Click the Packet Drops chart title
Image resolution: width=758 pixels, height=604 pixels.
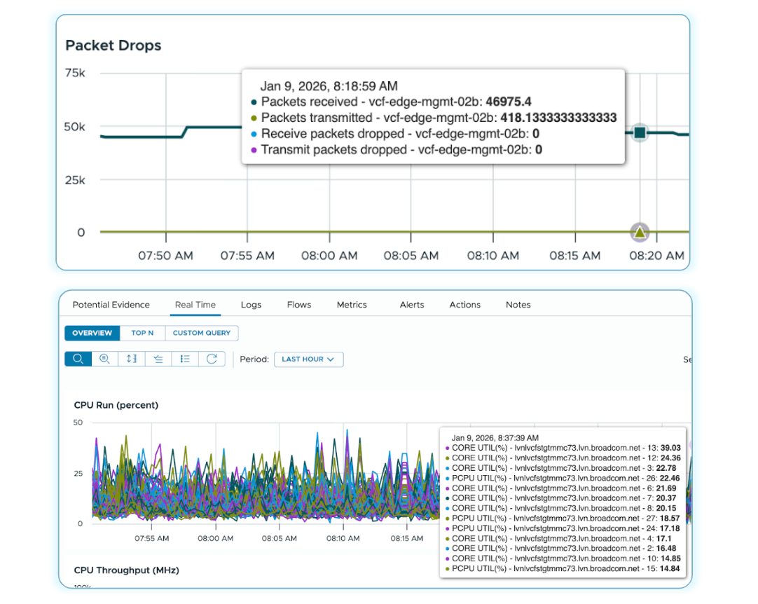[x=113, y=46]
